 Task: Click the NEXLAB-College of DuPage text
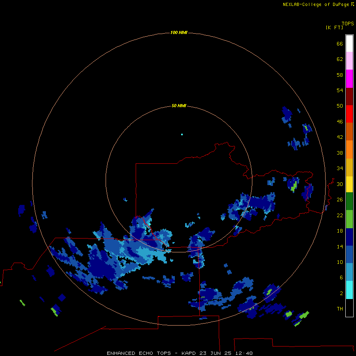(x=316, y=4)
